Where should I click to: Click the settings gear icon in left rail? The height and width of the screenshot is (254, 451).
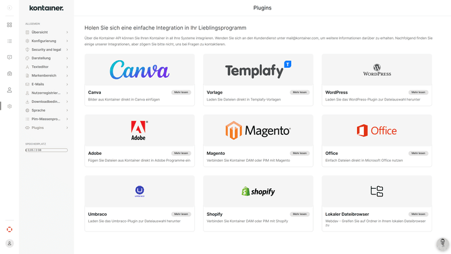[x=9, y=106]
